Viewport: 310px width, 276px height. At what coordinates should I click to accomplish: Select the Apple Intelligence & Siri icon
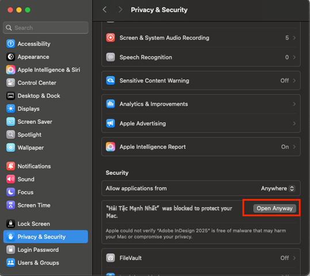pos(11,70)
